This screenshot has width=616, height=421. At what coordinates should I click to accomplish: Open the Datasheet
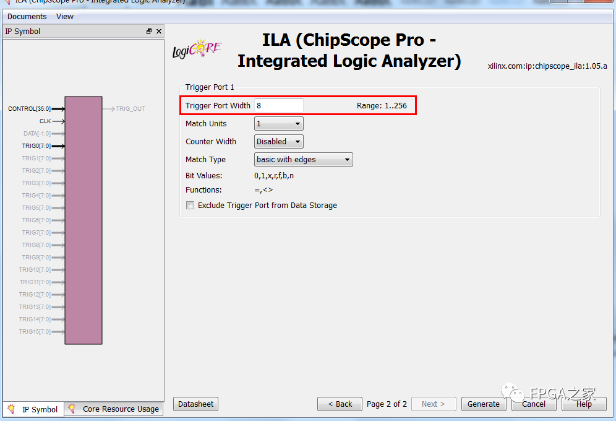pyautogui.click(x=195, y=404)
